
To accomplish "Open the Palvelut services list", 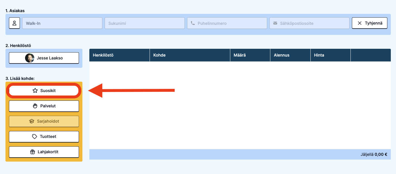I will coord(44,106).
